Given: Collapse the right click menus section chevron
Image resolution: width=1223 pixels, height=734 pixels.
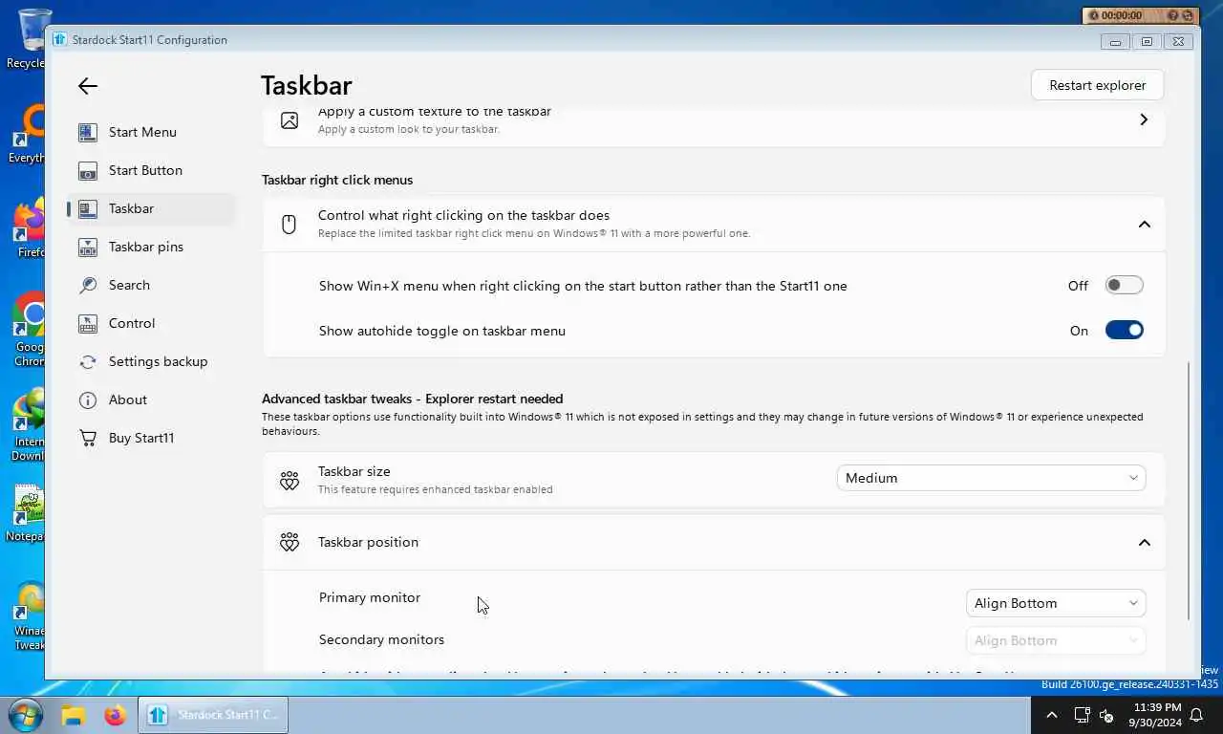Looking at the screenshot, I should [1144, 224].
